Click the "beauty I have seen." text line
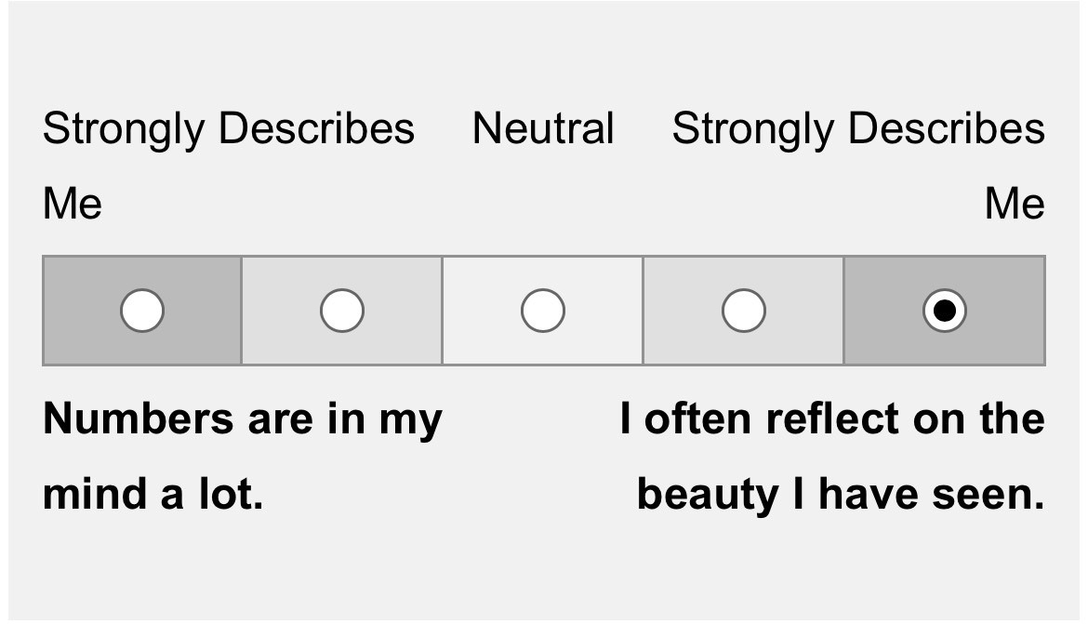 [x=841, y=496]
